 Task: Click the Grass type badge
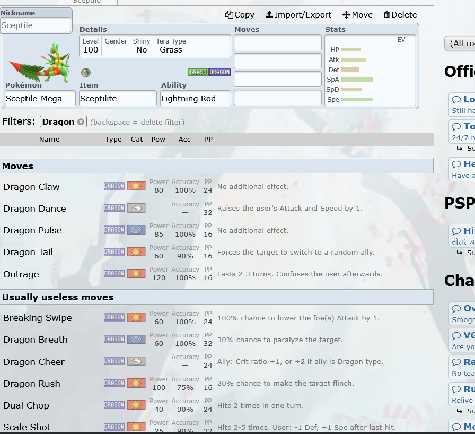tap(198, 72)
